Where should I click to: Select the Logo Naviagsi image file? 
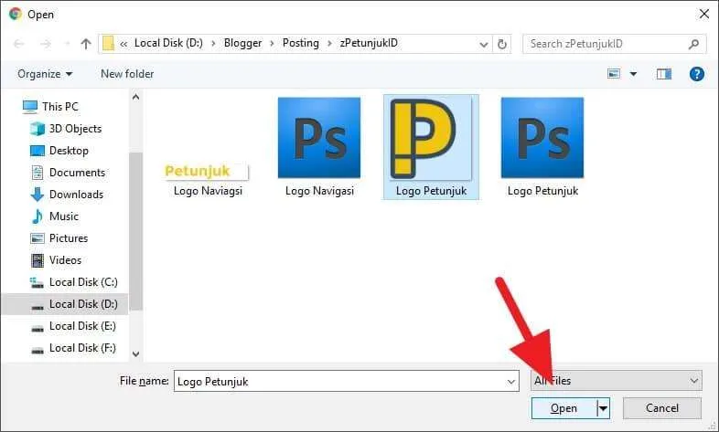tap(208, 180)
